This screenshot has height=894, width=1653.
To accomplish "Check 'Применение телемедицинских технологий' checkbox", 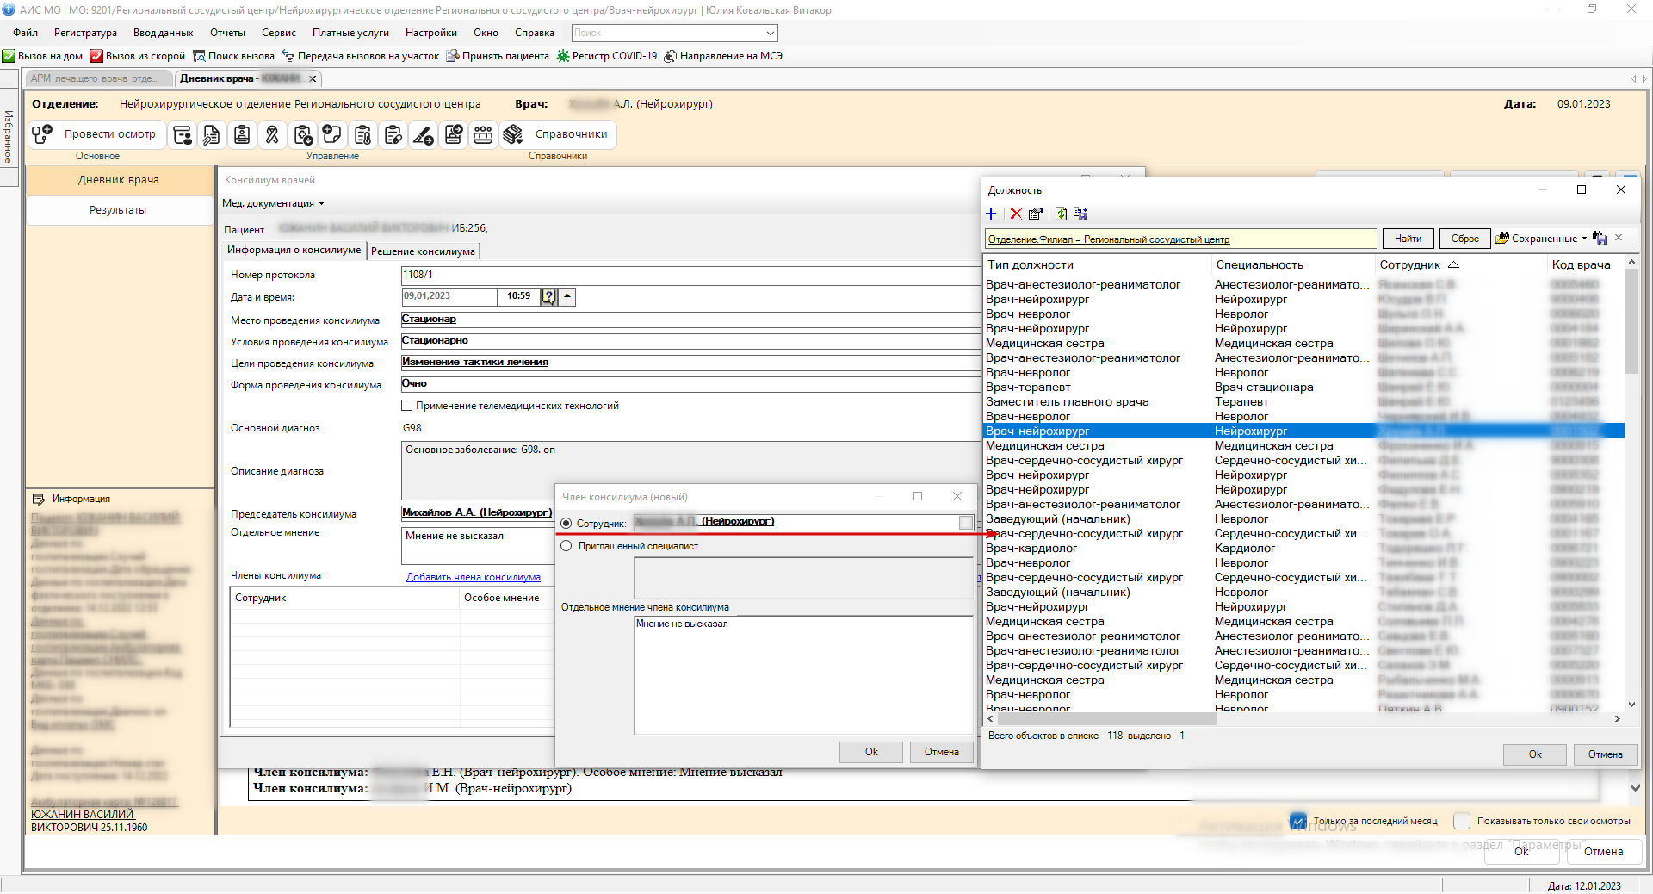I will (x=407, y=406).
